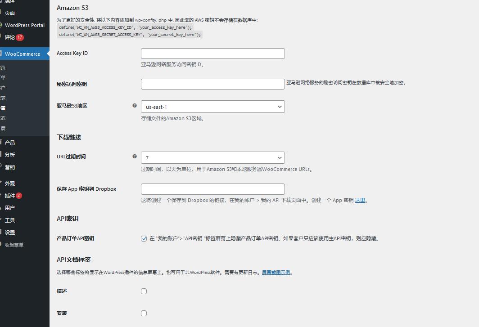Select WooCommerce in the admin sidebar
The height and width of the screenshot is (327, 479).
click(x=24, y=54)
